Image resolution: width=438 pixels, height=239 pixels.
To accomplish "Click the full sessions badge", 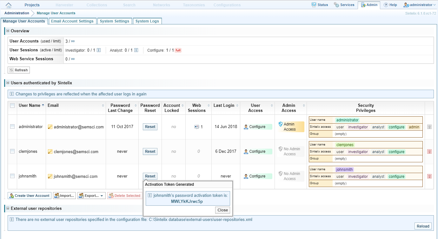I will tap(178, 50).
